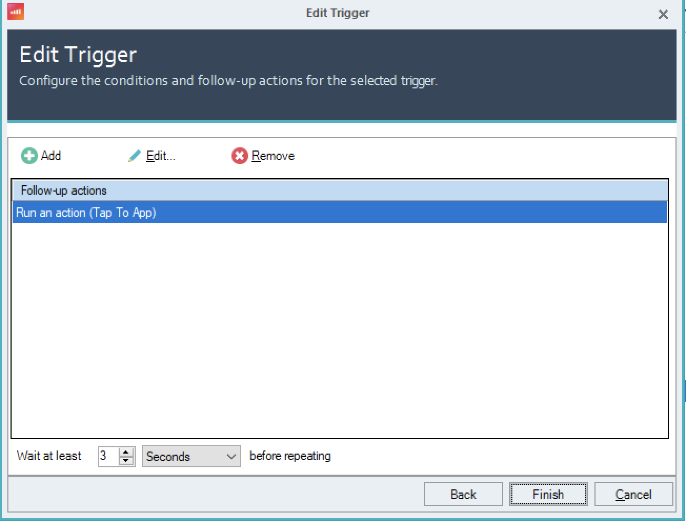
Task: Click the app logo in title bar
Action: tap(16, 12)
